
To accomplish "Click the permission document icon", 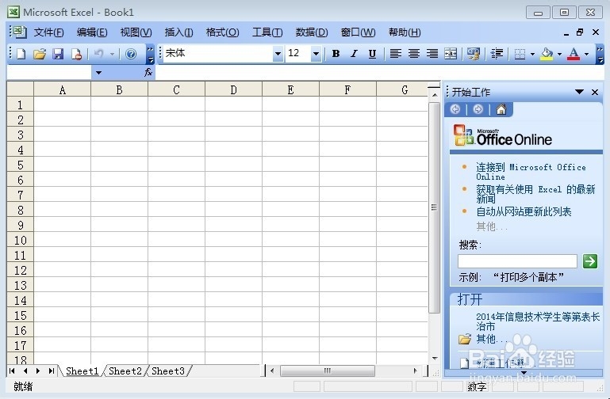I will coord(76,54).
